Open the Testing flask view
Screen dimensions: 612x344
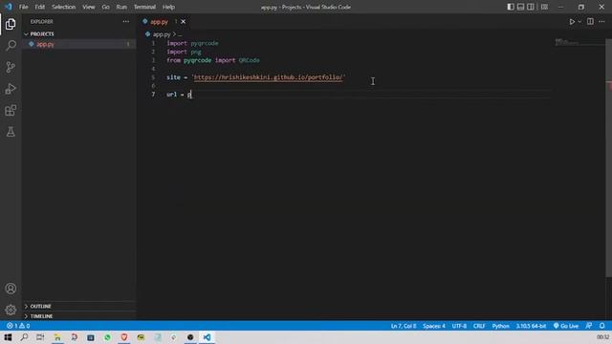[11, 132]
